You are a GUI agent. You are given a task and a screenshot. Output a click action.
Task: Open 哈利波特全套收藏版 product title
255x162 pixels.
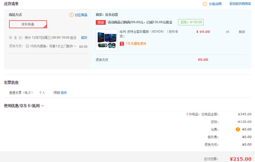point(149,34)
